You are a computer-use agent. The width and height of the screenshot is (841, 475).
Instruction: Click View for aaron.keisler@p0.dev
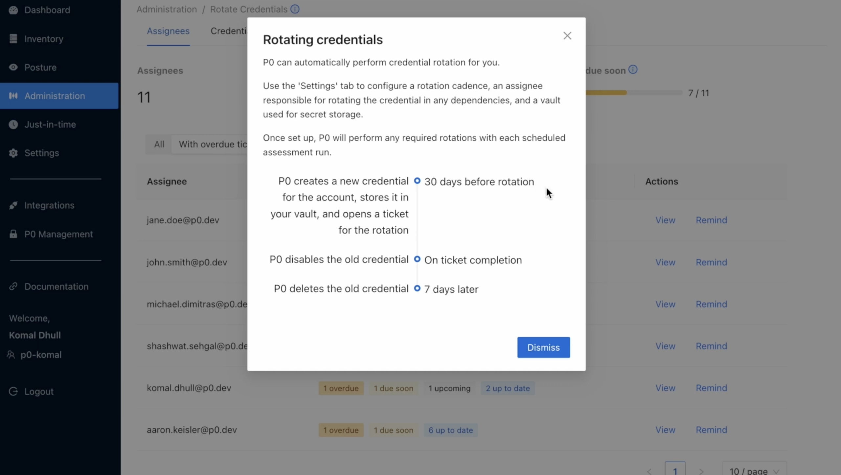[665, 430]
